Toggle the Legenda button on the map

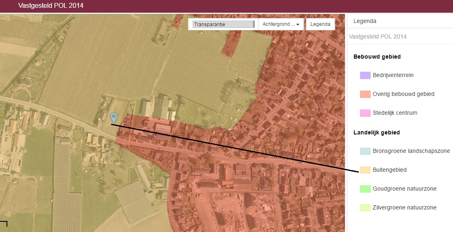click(x=320, y=25)
